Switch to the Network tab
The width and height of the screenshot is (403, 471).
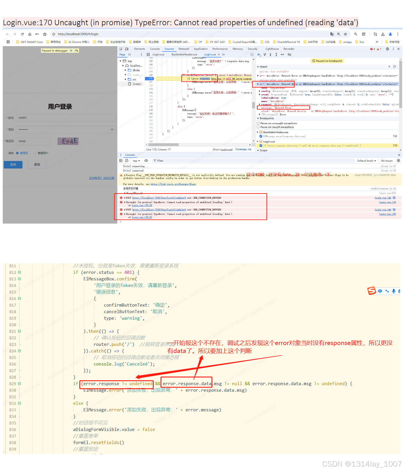click(184, 49)
